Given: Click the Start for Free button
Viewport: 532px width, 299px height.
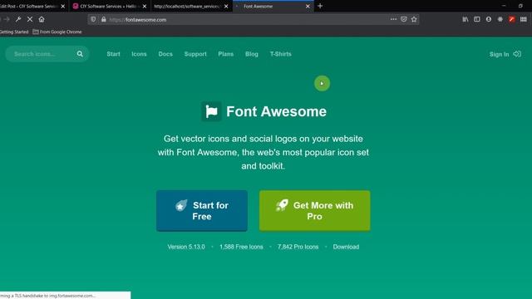Looking at the screenshot, I should [202, 210].
